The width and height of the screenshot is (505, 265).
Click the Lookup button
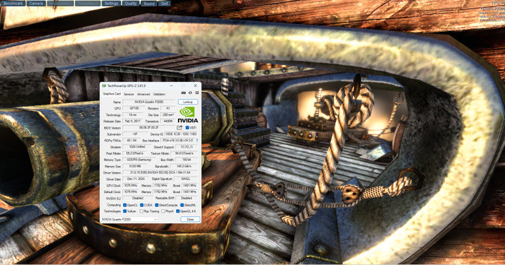[x=187, y=102]
